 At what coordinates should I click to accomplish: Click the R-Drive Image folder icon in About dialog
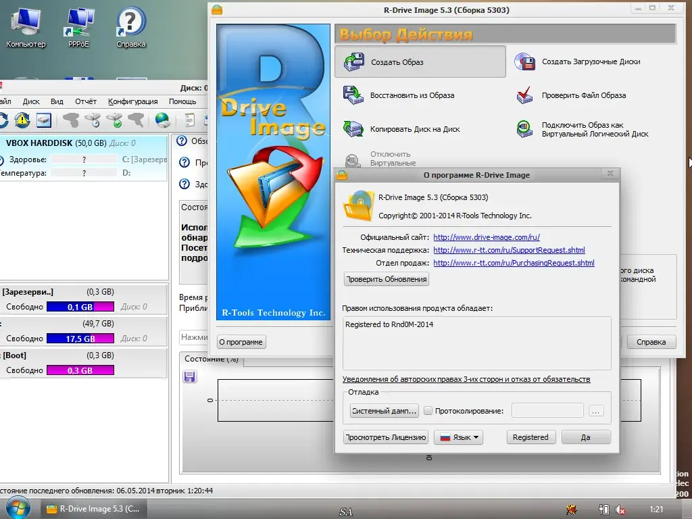pos(358,205)
